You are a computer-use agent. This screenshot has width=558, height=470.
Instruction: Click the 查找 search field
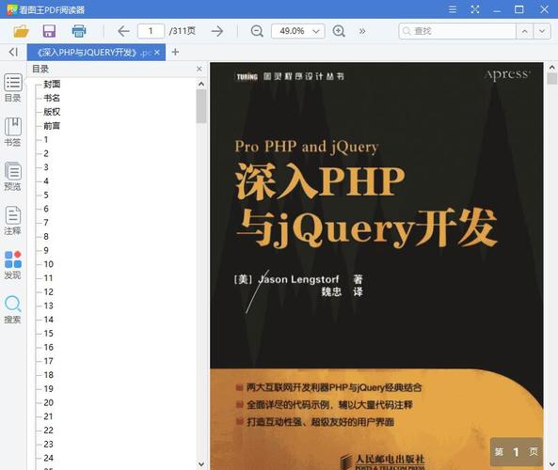(x=457, y=31)
